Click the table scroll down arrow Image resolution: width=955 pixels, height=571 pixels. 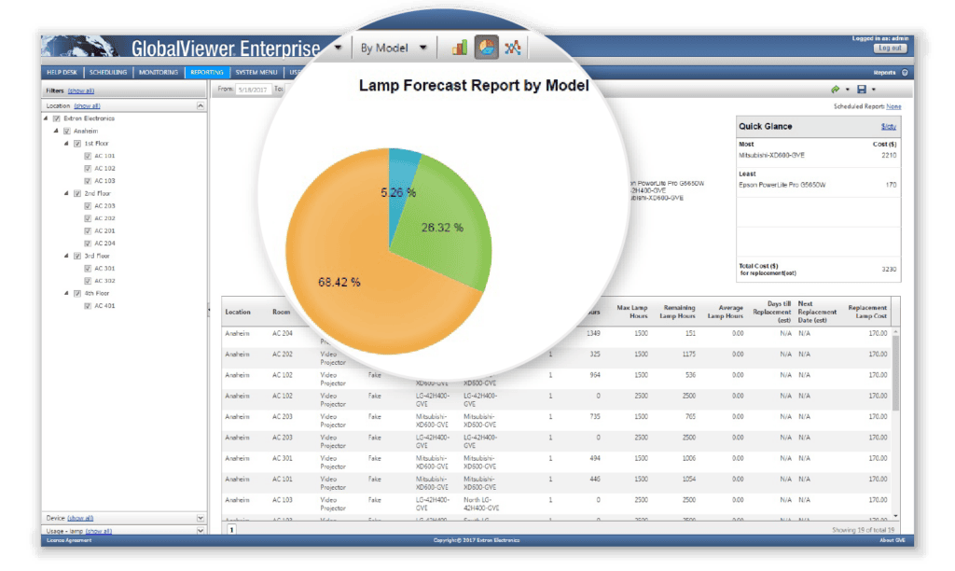pyautogui.click(x=895, y=516)
